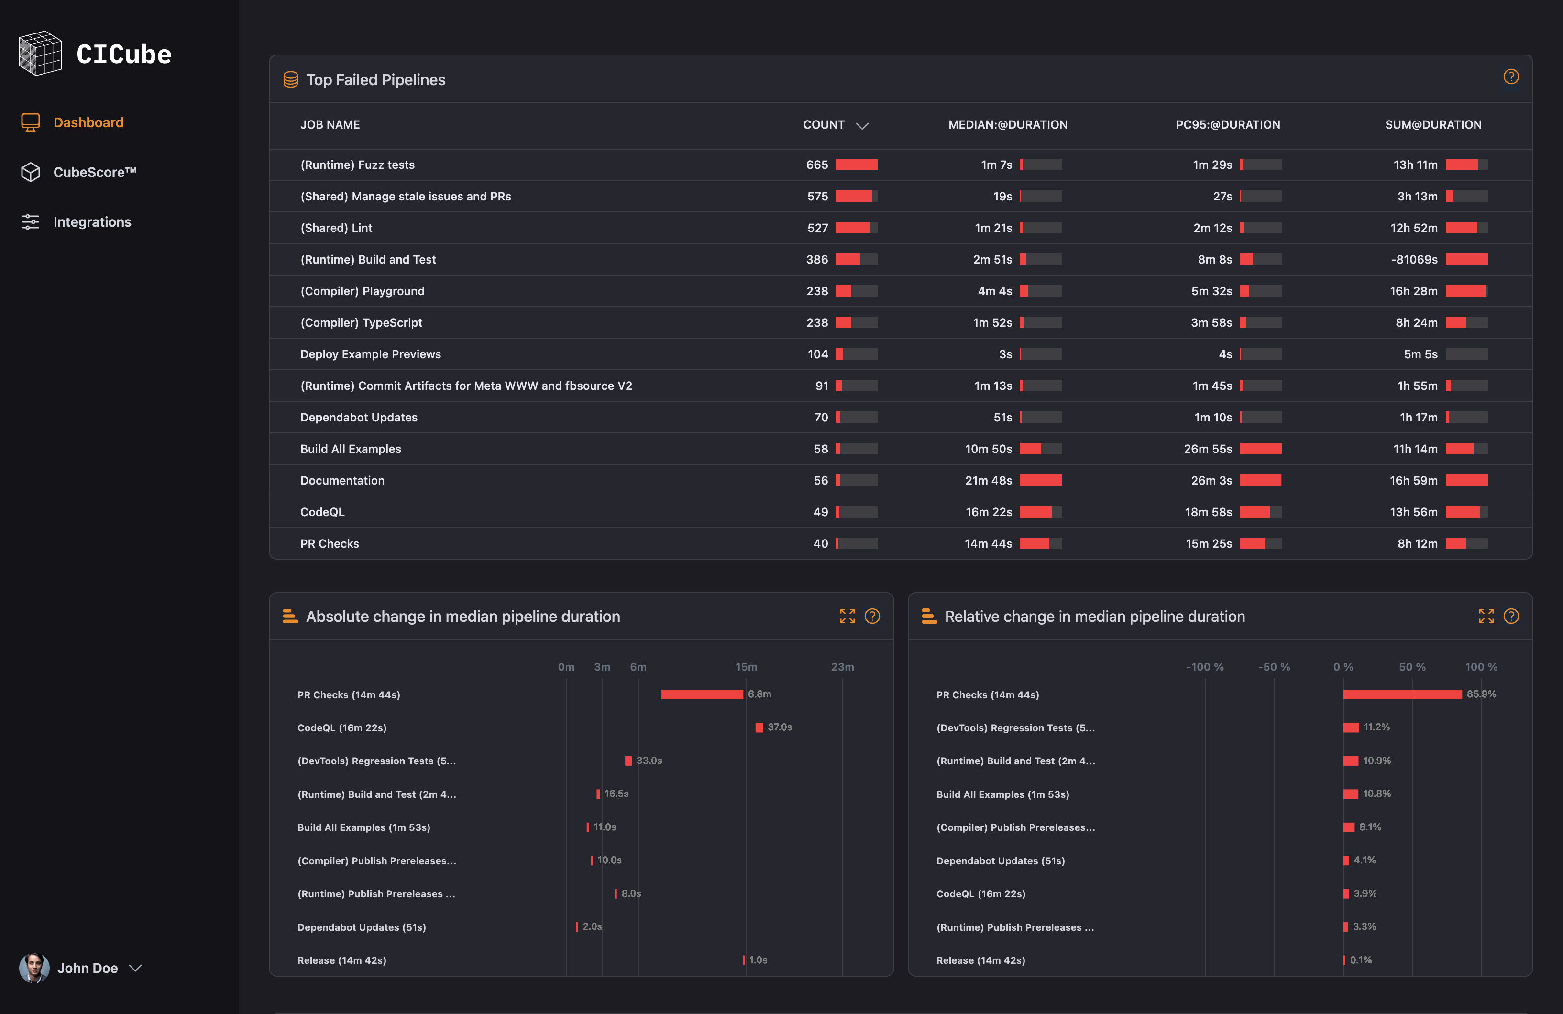Select the Documentation job row

tap(901, 480)
